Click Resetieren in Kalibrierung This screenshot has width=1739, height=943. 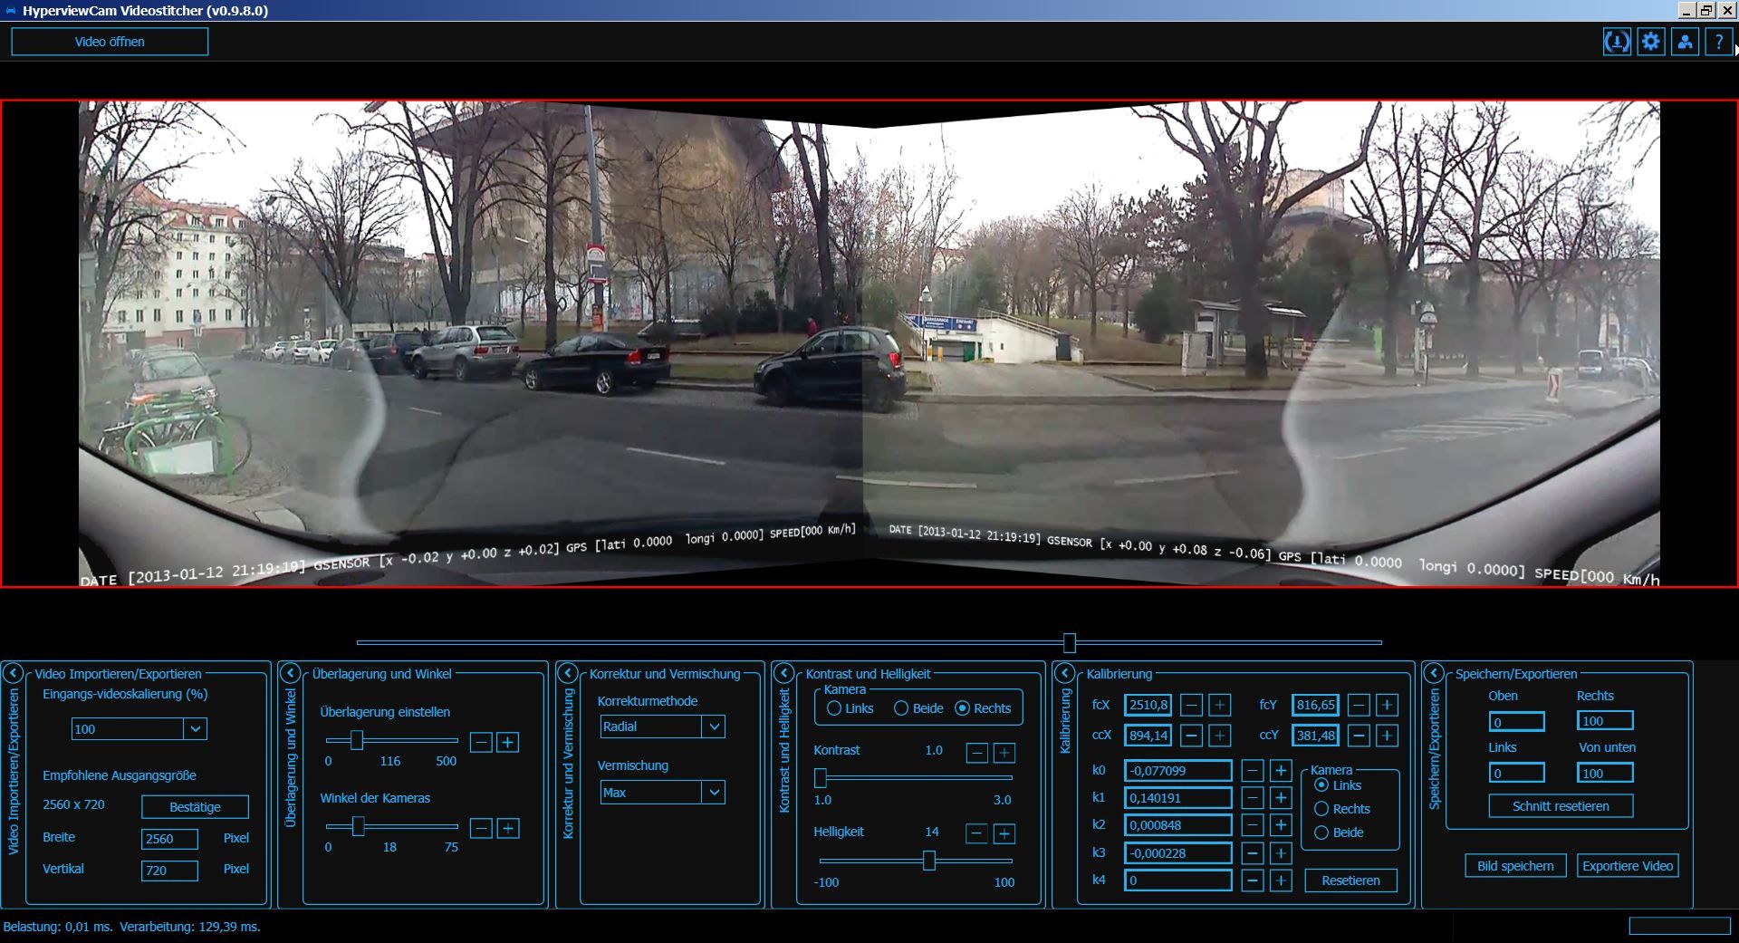coord(1350,880)
